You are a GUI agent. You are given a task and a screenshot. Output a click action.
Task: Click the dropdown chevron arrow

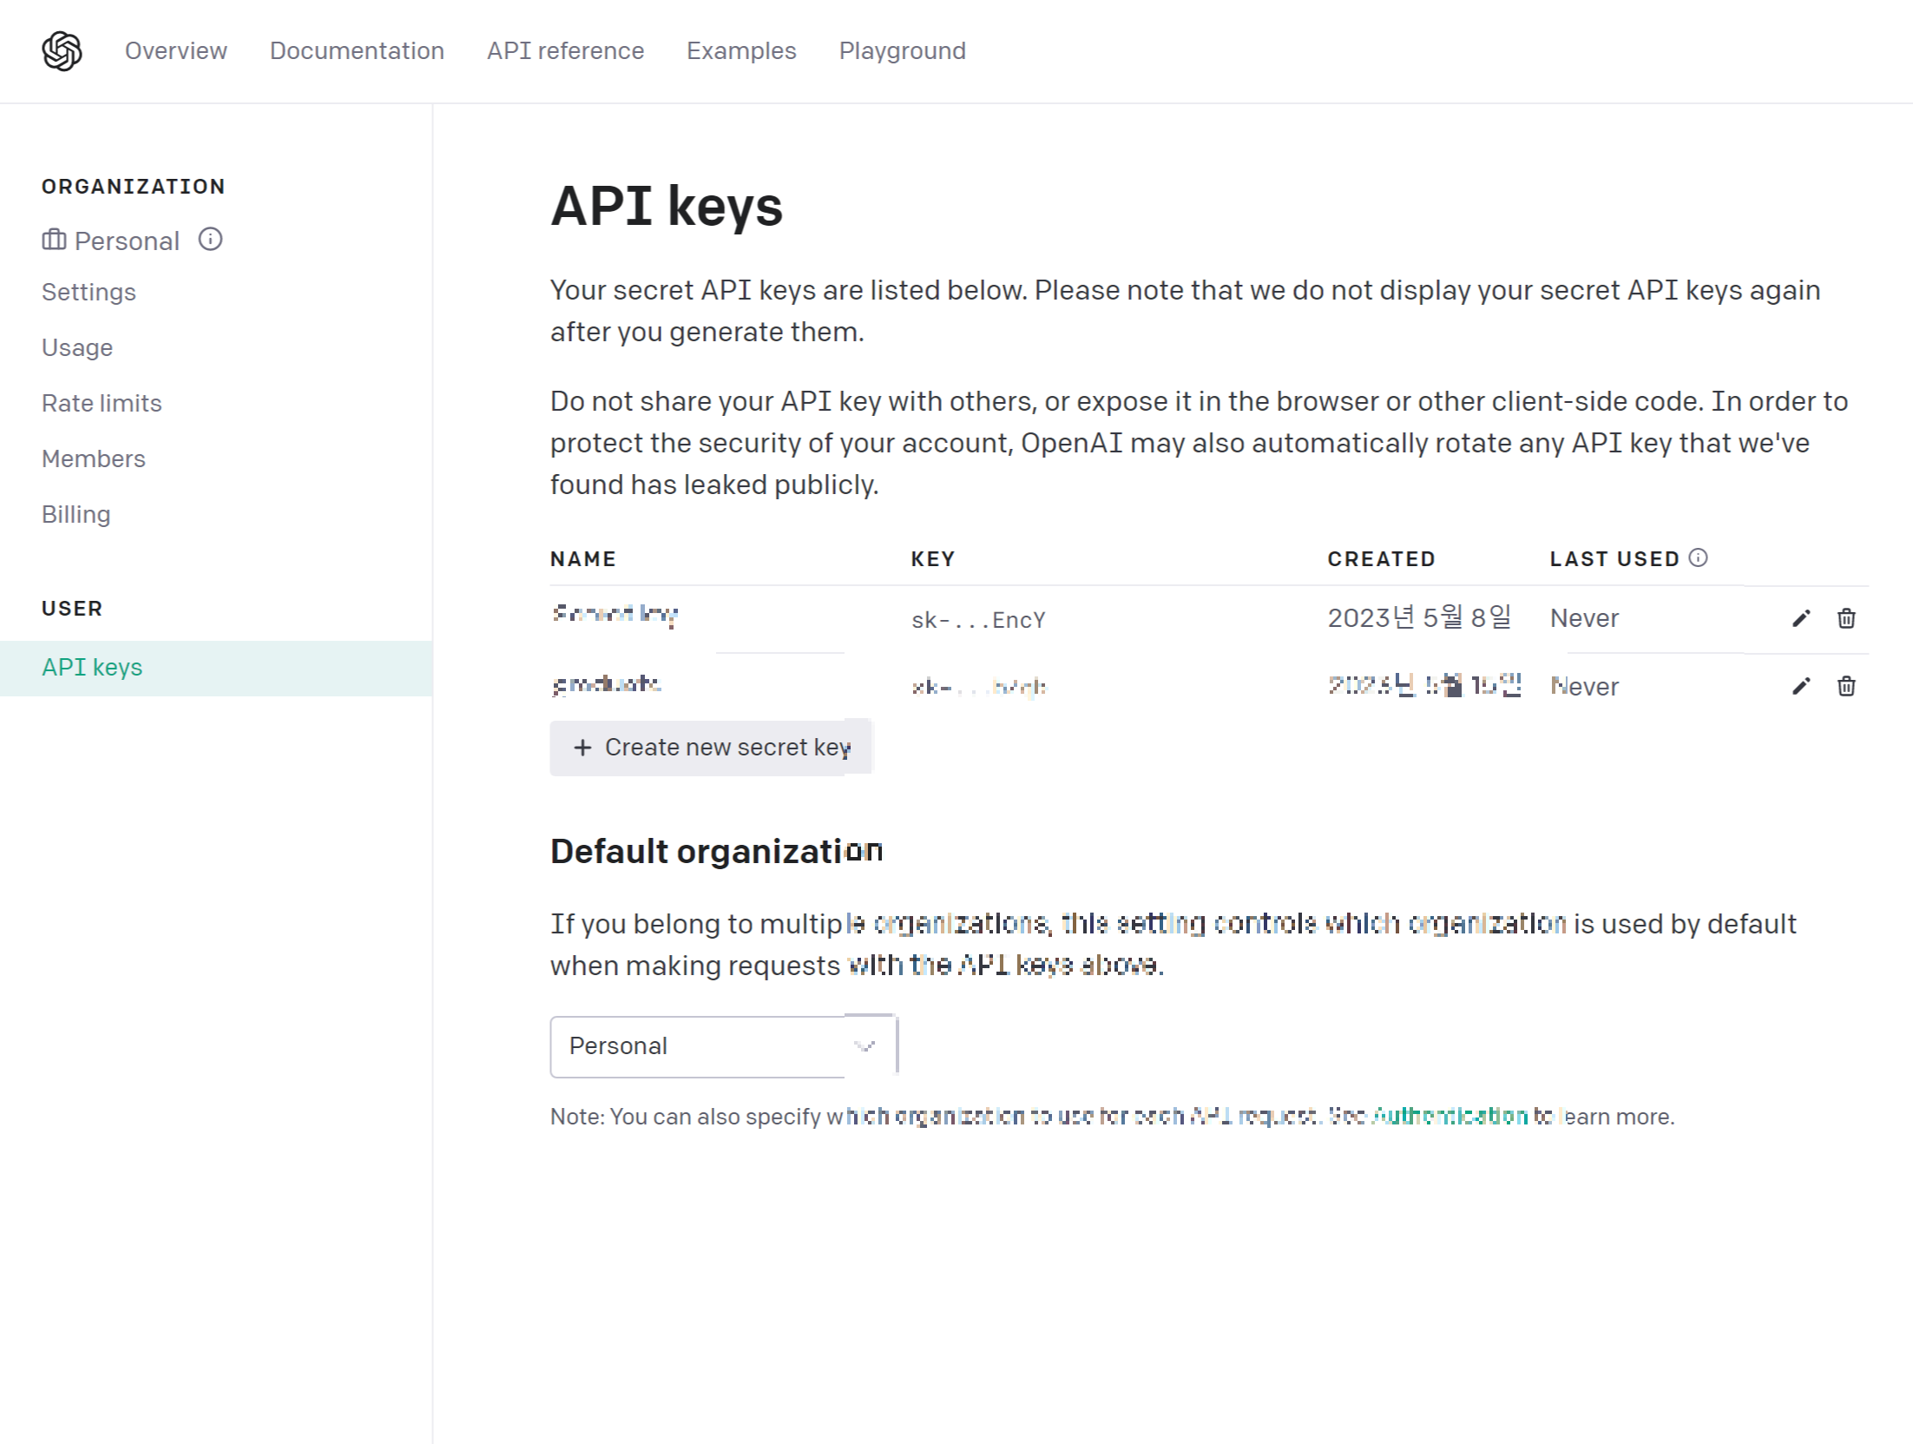[x=864, y=1046]
